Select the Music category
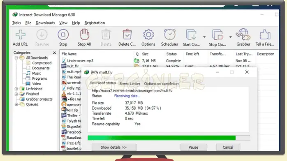 point(37,74)
